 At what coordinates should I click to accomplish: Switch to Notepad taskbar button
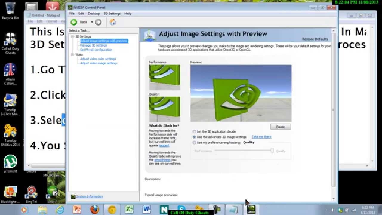(x=234, y=210)
